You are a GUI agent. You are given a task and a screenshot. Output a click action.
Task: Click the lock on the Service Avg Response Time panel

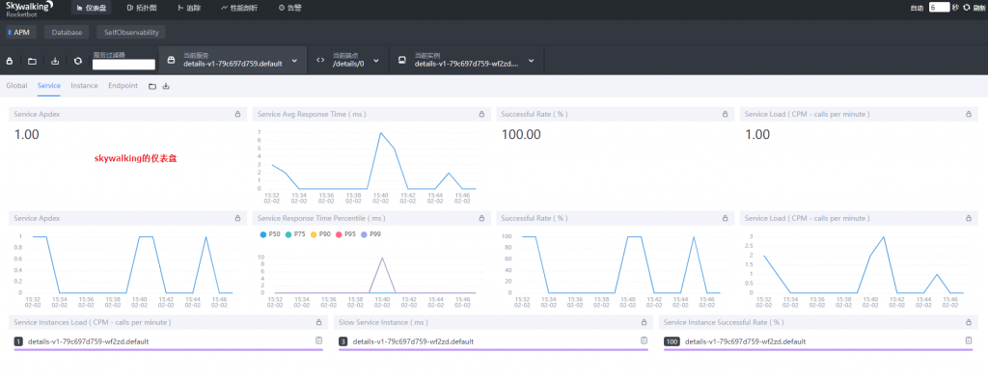481,115
